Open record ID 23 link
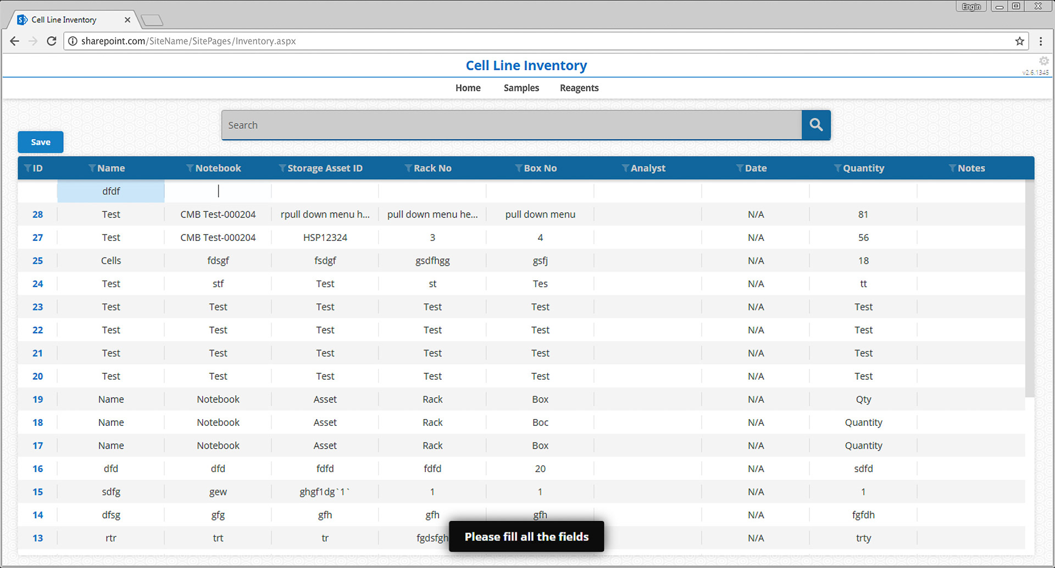The image size is (1055, 568). tap(37, 307)
